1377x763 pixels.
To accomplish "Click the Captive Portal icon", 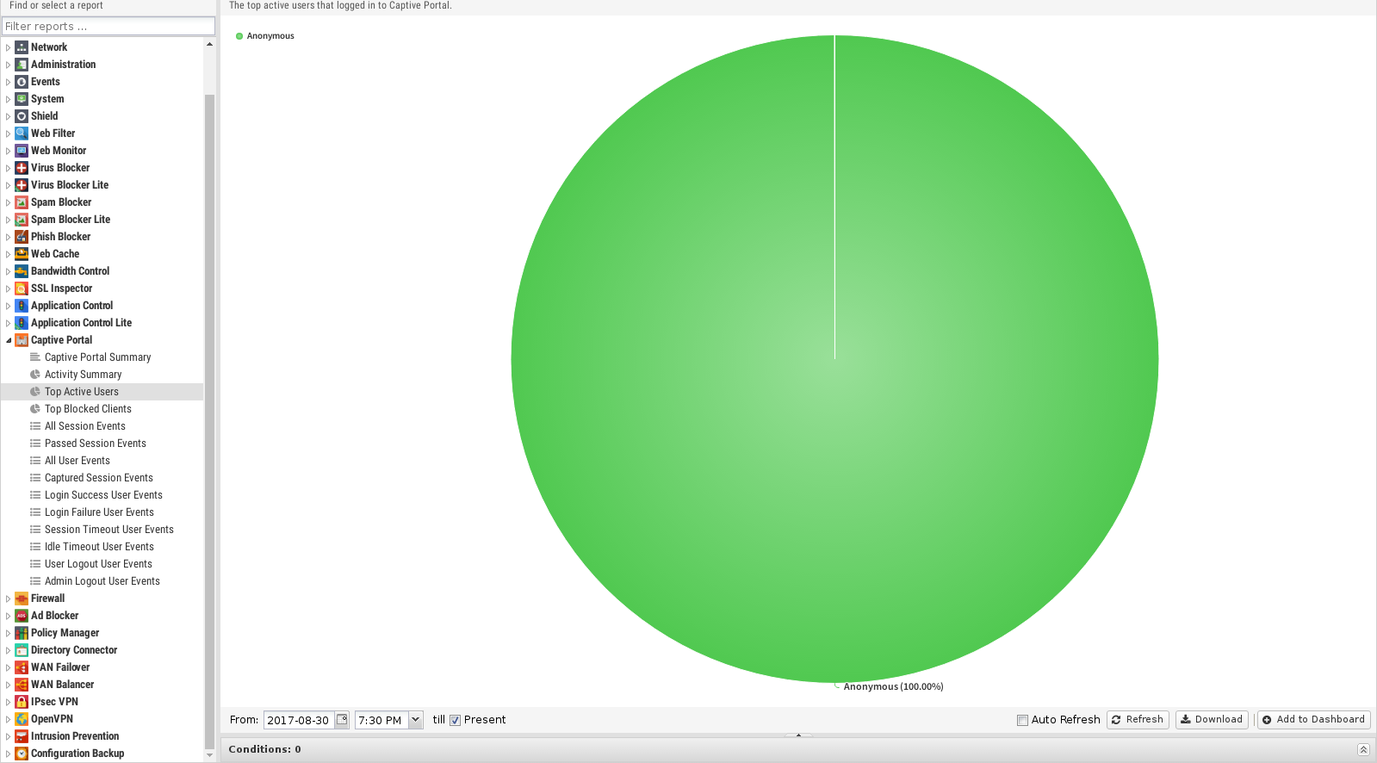I will pyautogui.click(x=22, y=340).
